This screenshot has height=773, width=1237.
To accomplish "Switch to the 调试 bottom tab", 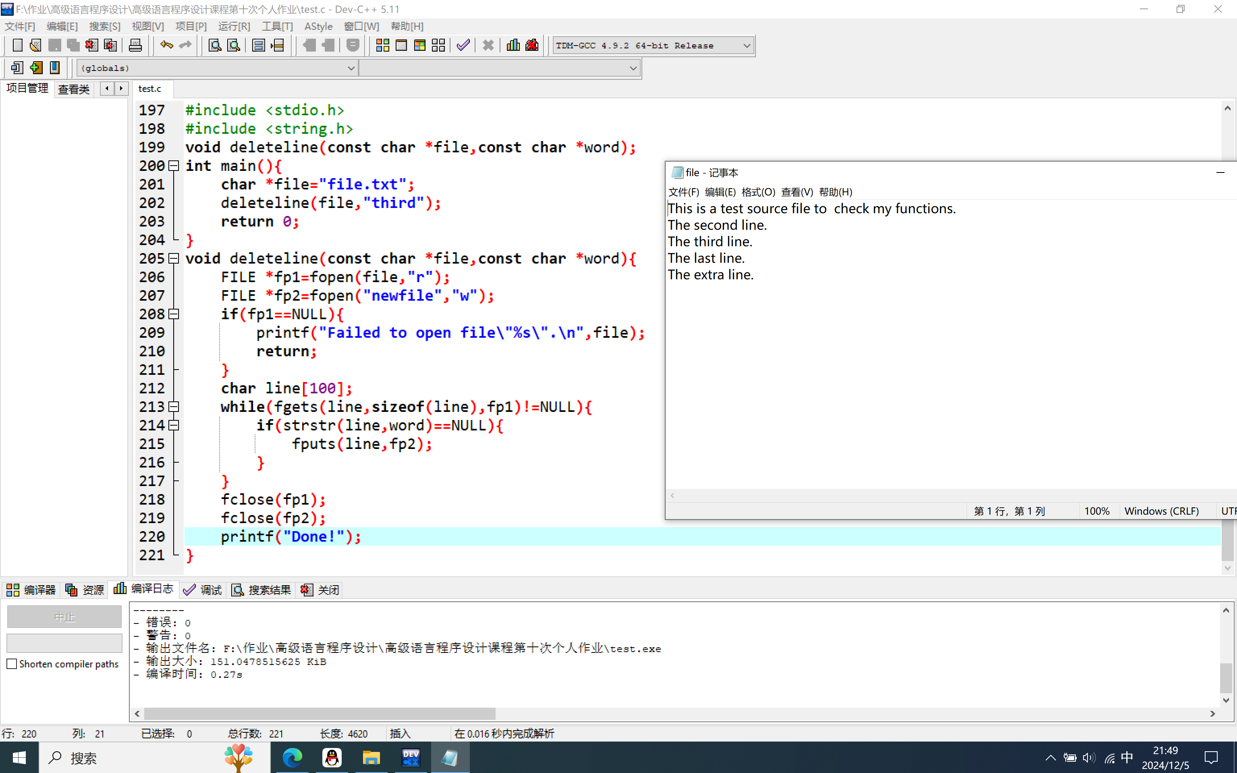I will (203, 590).
